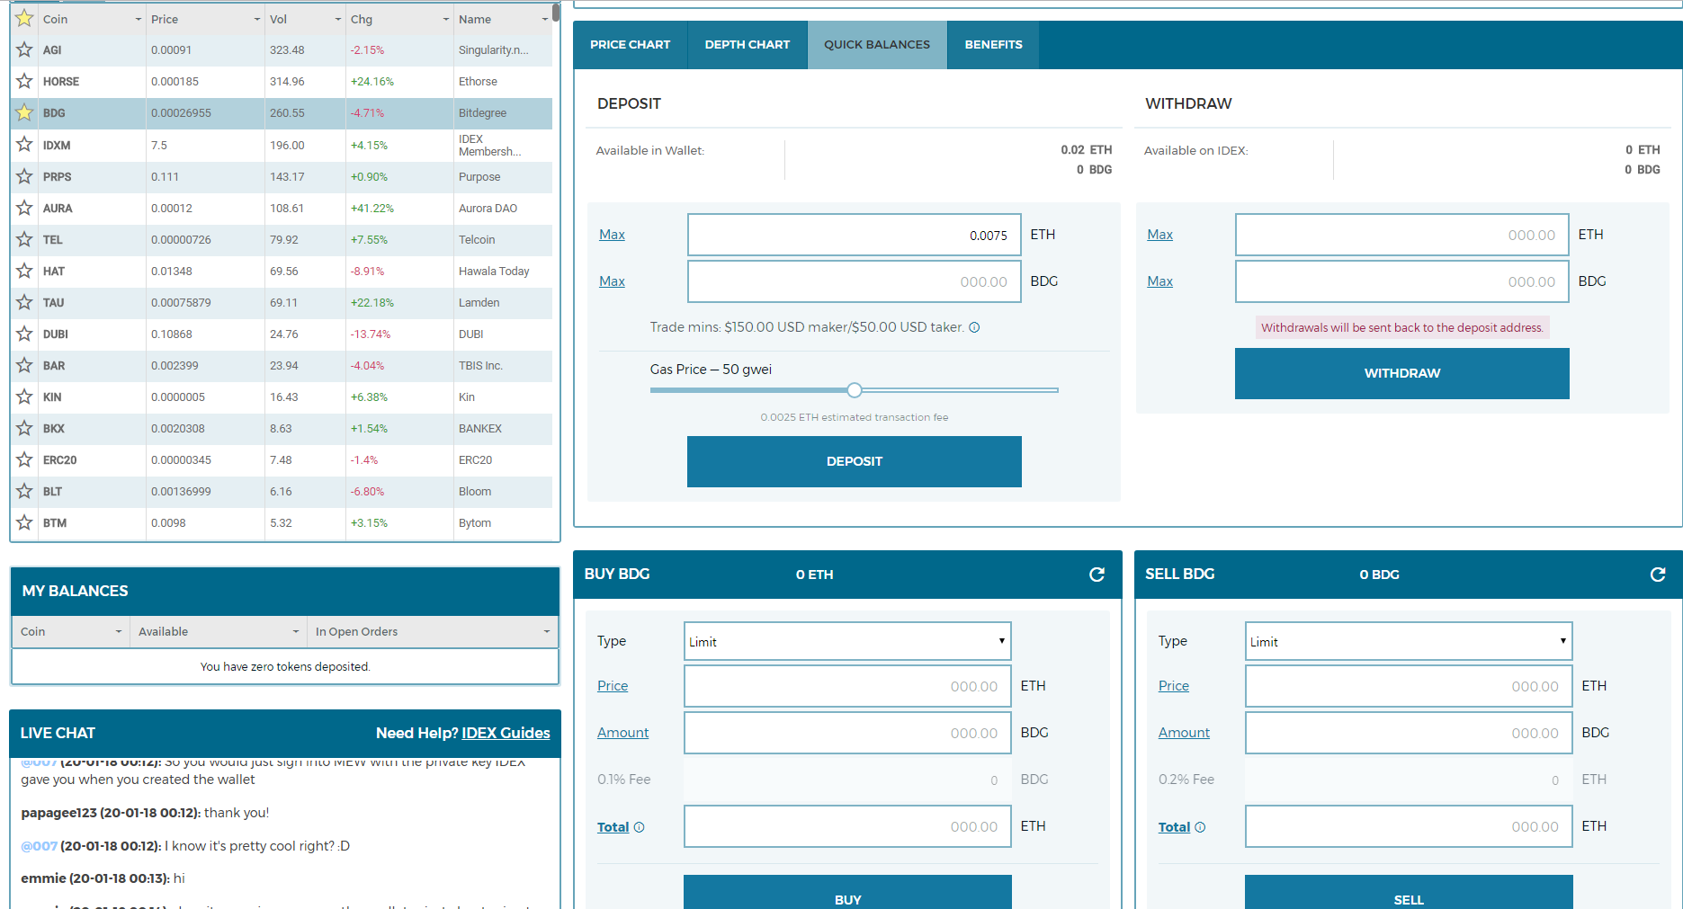
Task: Star the BTM coin row
Action: click(24, 523)
